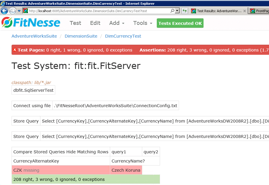Click the classpath lib/*.jar text

pos(31,82)
